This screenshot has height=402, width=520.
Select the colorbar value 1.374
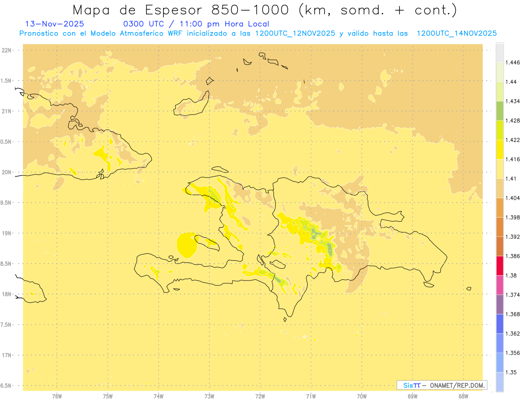[x=513, y=295]
